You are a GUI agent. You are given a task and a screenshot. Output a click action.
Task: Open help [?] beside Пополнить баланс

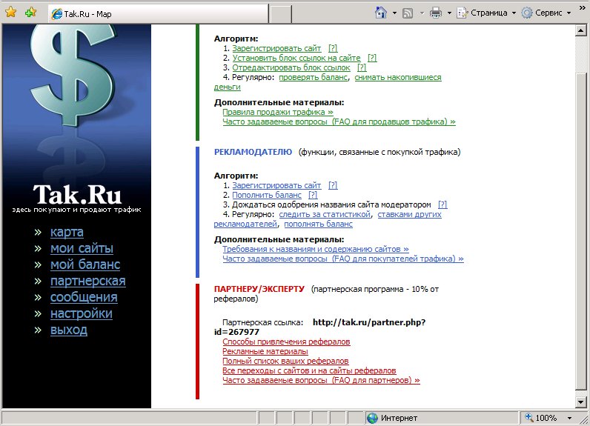(313, 195)
